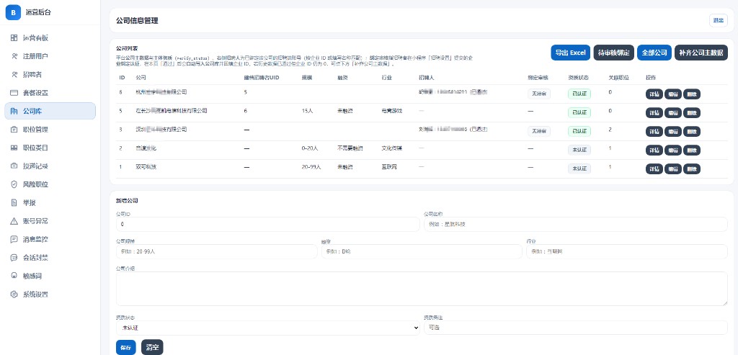Image resolution: width=738 pixels, height=355 pixels.
Task: Click 未认证 badge in 文化传媒 row
Action: click(x=579, y=150)
